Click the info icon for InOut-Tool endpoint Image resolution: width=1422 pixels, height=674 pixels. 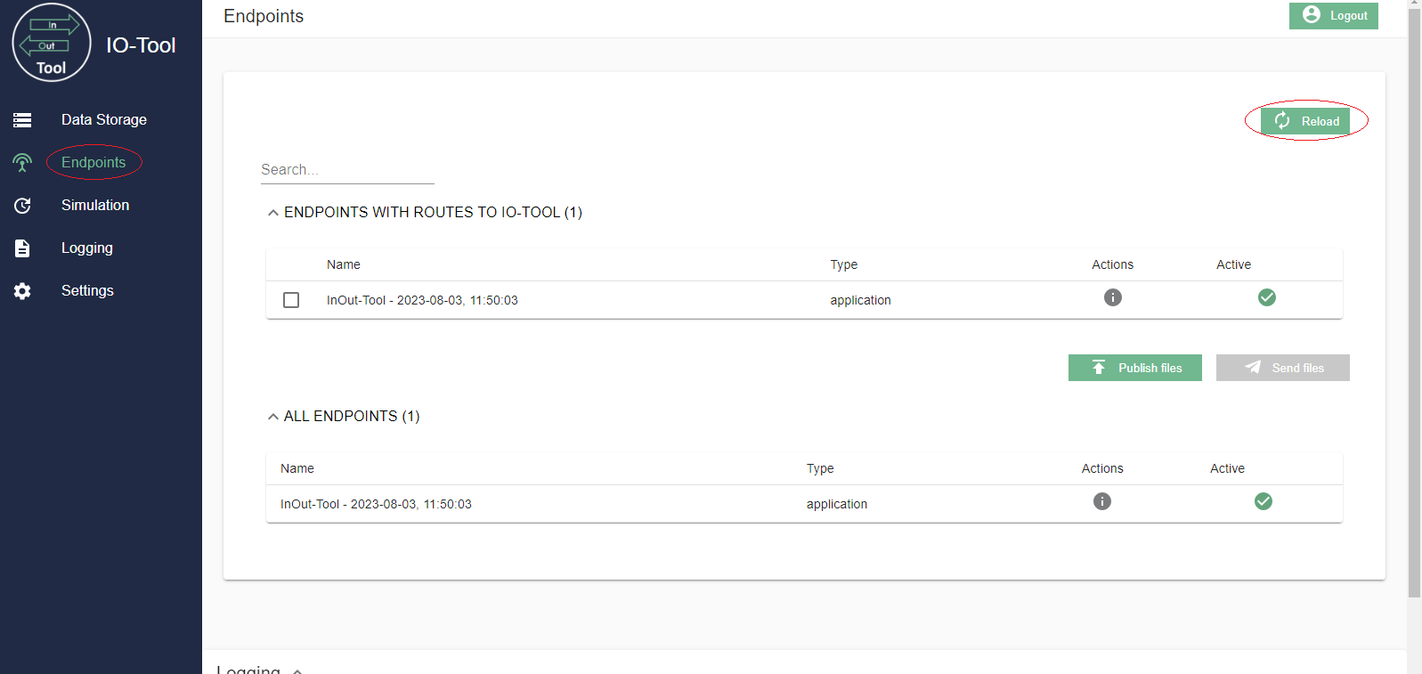[1112, 297]
